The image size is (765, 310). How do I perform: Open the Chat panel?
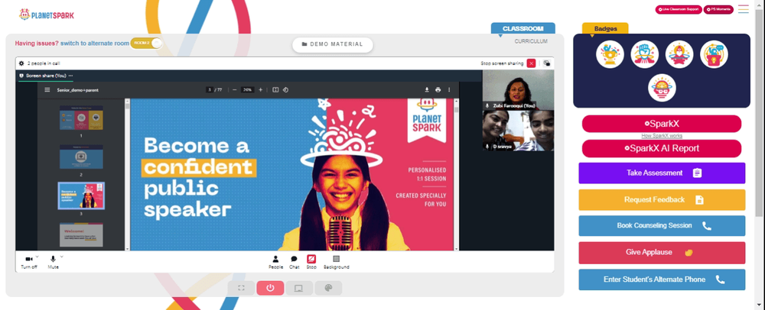[295, 262]
